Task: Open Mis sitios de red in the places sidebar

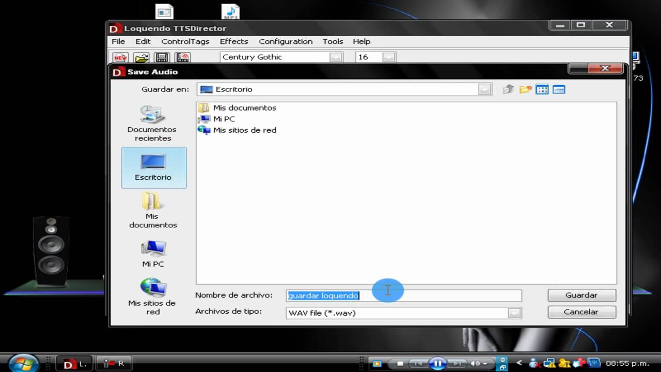Action: 153,297
